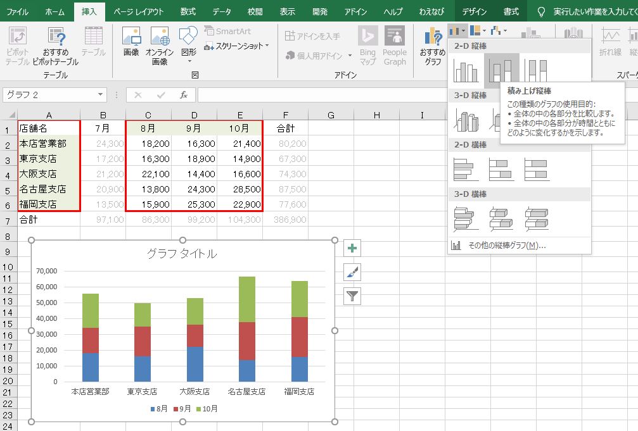The height and width of the screenshot is (431, 638).
Task: Switch to the 校閲 tab
Action: click(x=255, y=11)
